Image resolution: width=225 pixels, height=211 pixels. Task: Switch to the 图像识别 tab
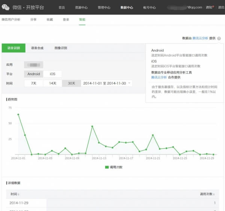(x=61, y=48)
